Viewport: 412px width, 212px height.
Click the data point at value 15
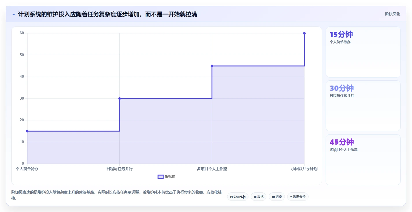coord(27,131)
